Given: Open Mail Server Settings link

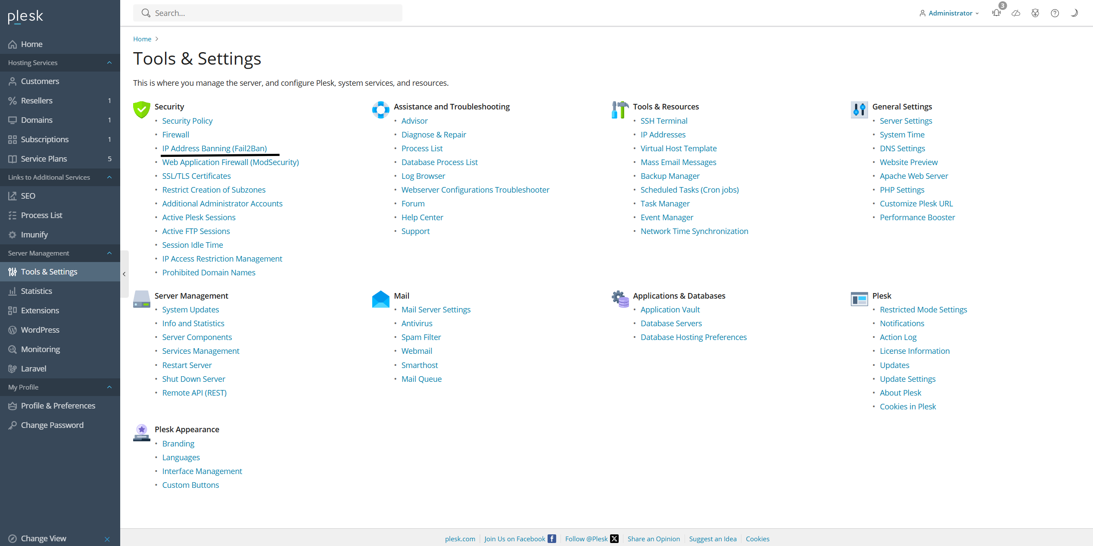Looking at the screenshot, I should (436, 309).
